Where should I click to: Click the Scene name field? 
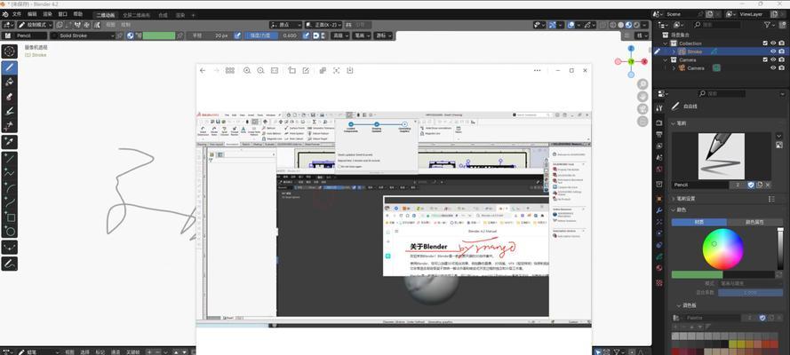[682, 14]
